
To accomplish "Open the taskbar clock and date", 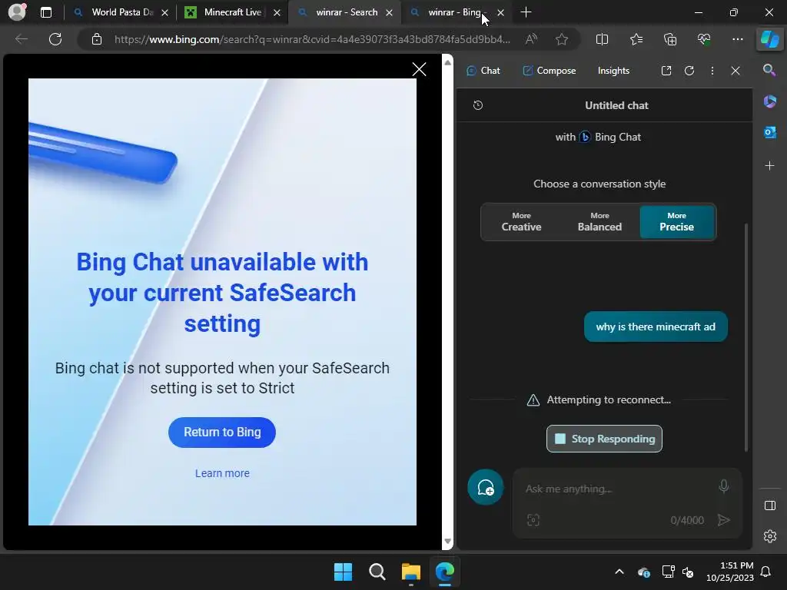I will click(730, 572).
